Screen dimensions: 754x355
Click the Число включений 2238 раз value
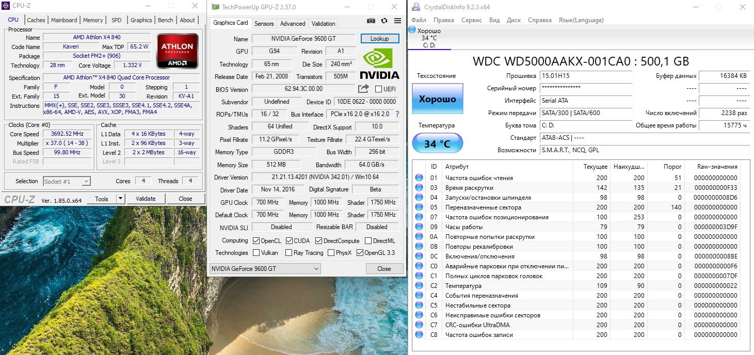[x=724, y=113]
